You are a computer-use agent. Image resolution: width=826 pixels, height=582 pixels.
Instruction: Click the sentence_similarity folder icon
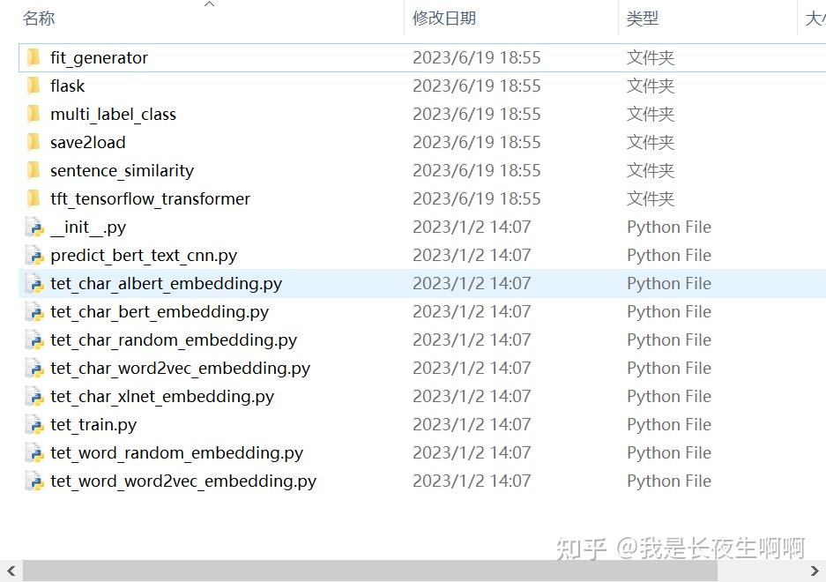pos(33,170)
